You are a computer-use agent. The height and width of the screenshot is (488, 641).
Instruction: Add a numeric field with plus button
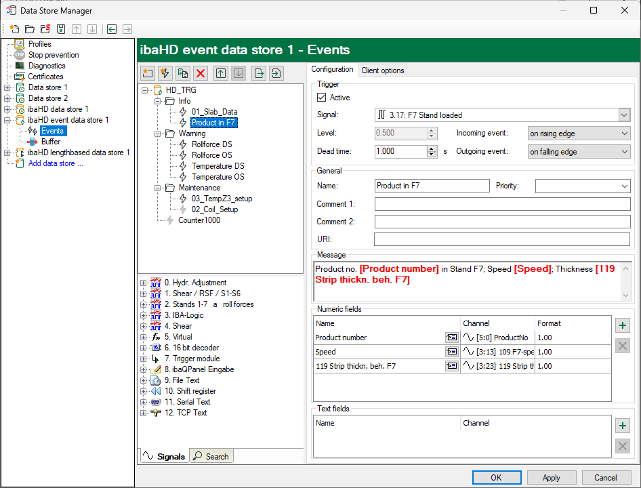tap(622, 325)
